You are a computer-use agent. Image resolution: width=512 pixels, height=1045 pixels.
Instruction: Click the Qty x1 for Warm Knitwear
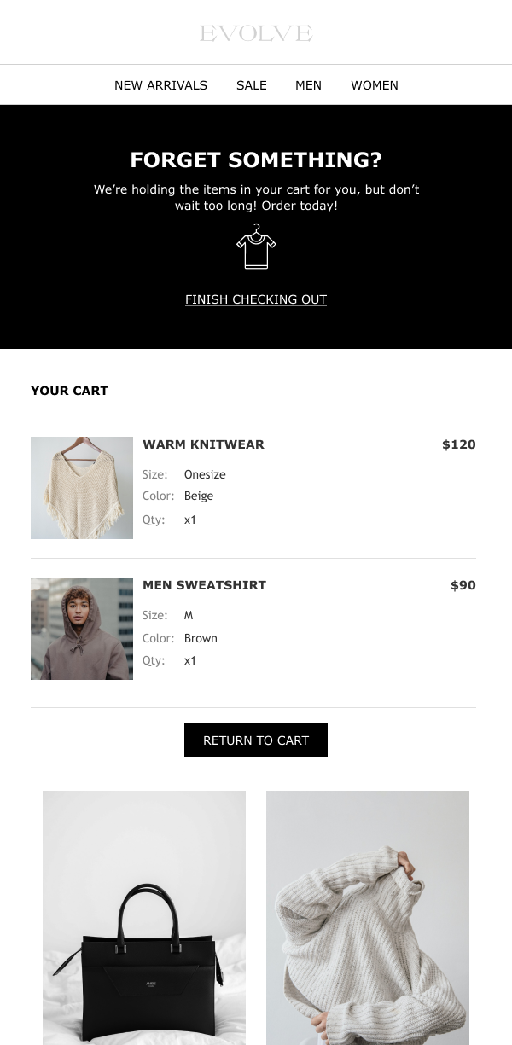[x=189, y=520]
